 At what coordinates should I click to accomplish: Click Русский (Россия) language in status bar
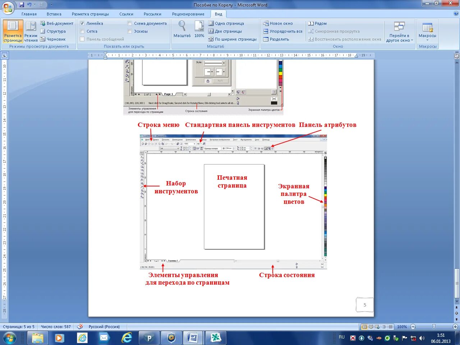pos(104,327)
